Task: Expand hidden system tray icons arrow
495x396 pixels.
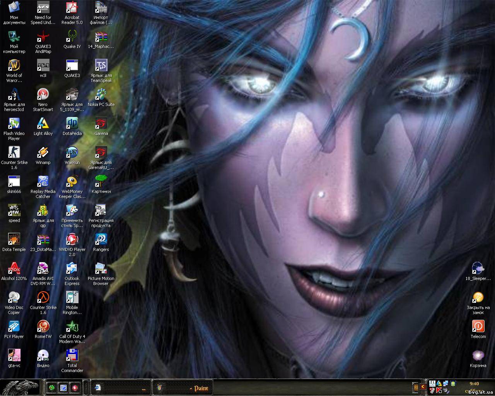Action: [x=423, y=386]
